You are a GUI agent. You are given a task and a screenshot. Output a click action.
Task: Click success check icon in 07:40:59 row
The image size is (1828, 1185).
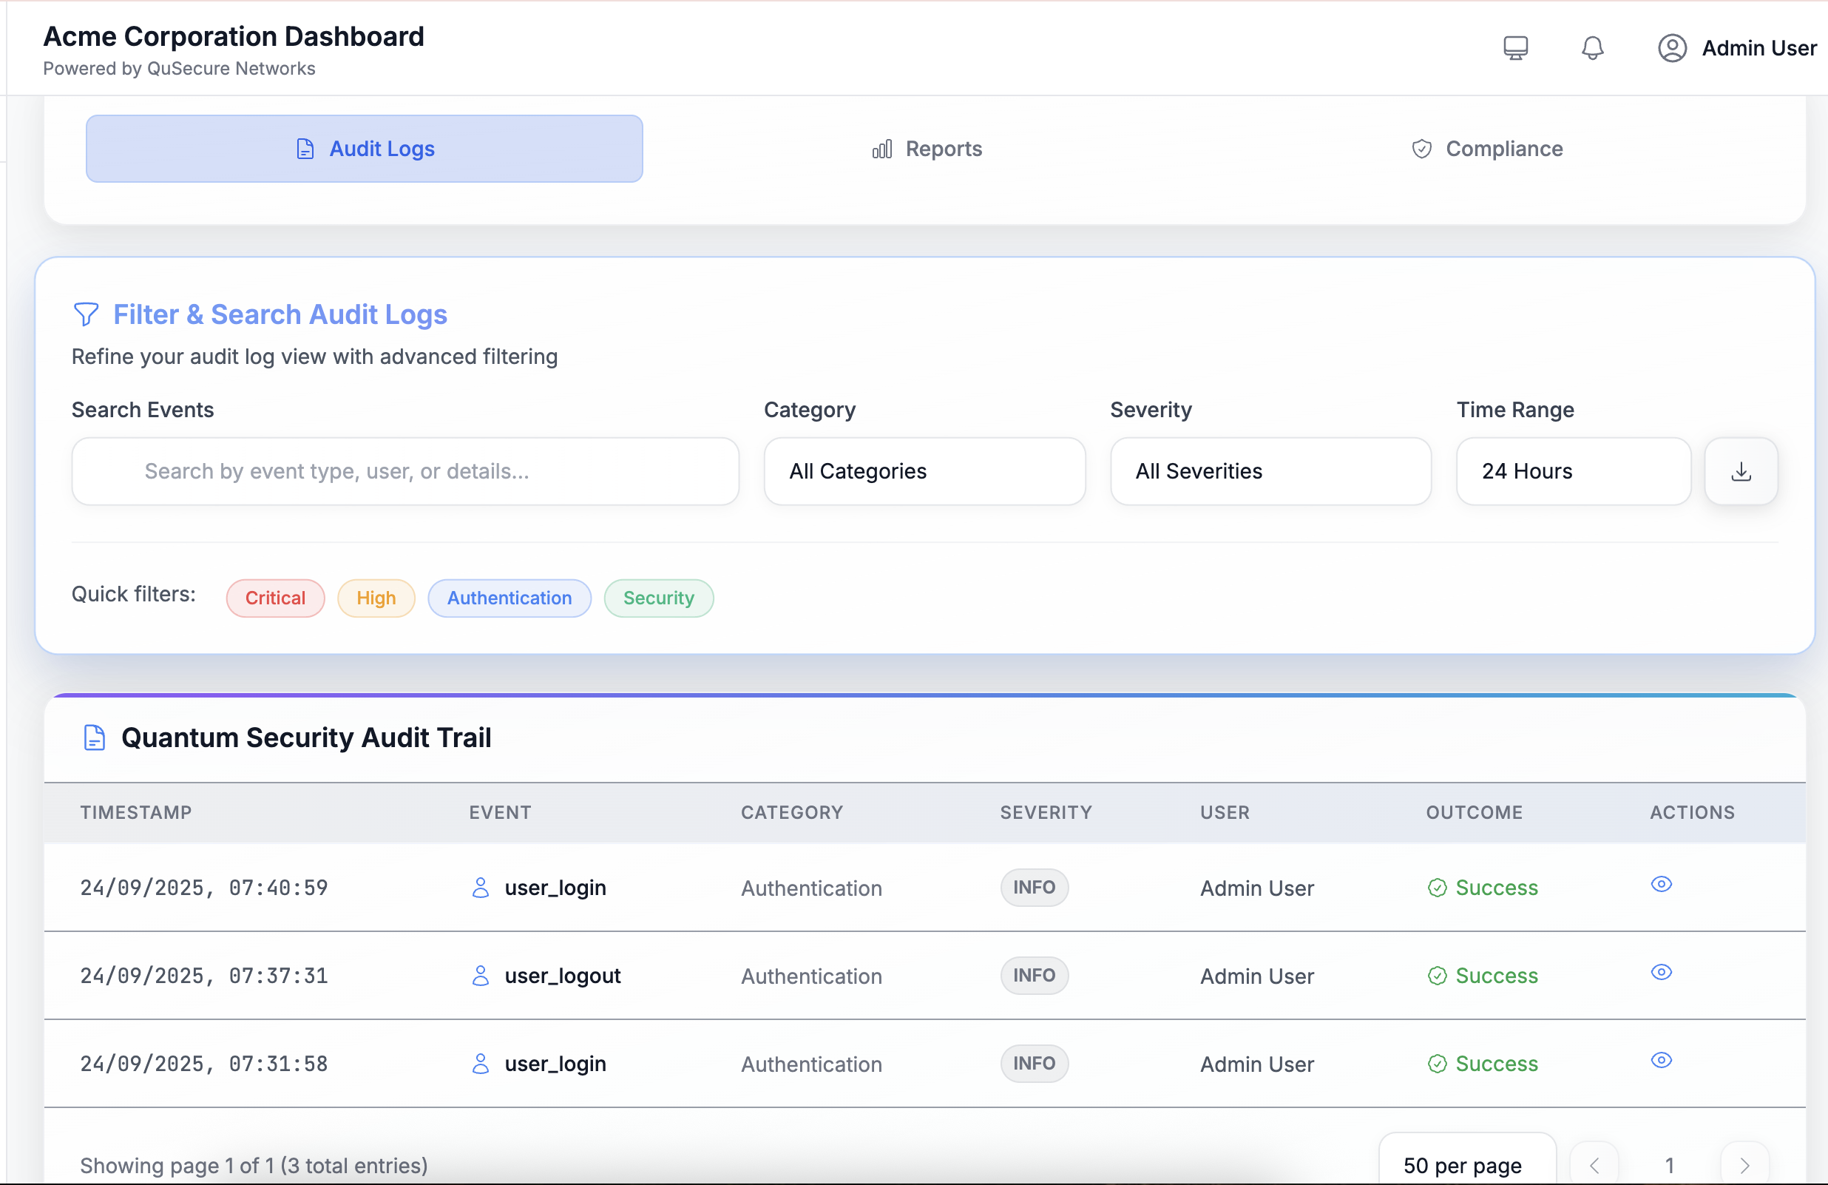pyautogui.click(x=1436, y=888)
